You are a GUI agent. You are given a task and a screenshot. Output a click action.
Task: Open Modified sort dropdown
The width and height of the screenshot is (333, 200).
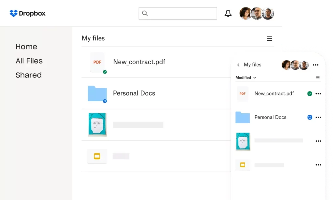tap(246, 78)
